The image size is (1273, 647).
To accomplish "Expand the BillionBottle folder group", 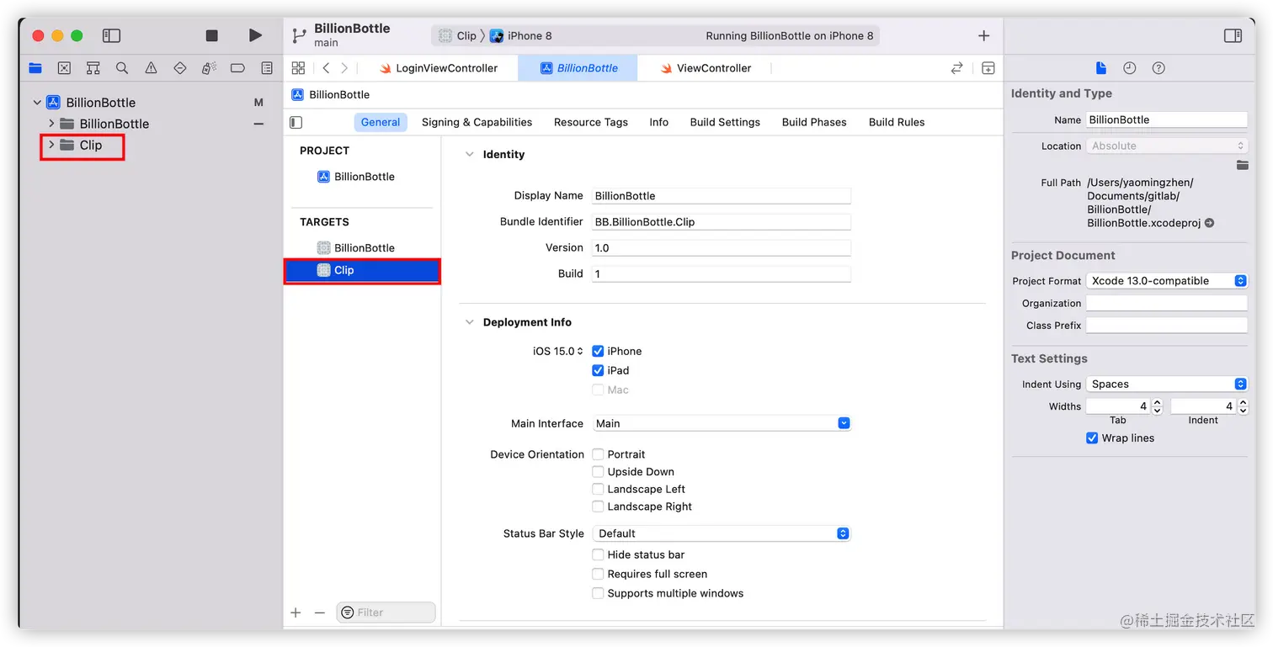I will coord(51,124).
